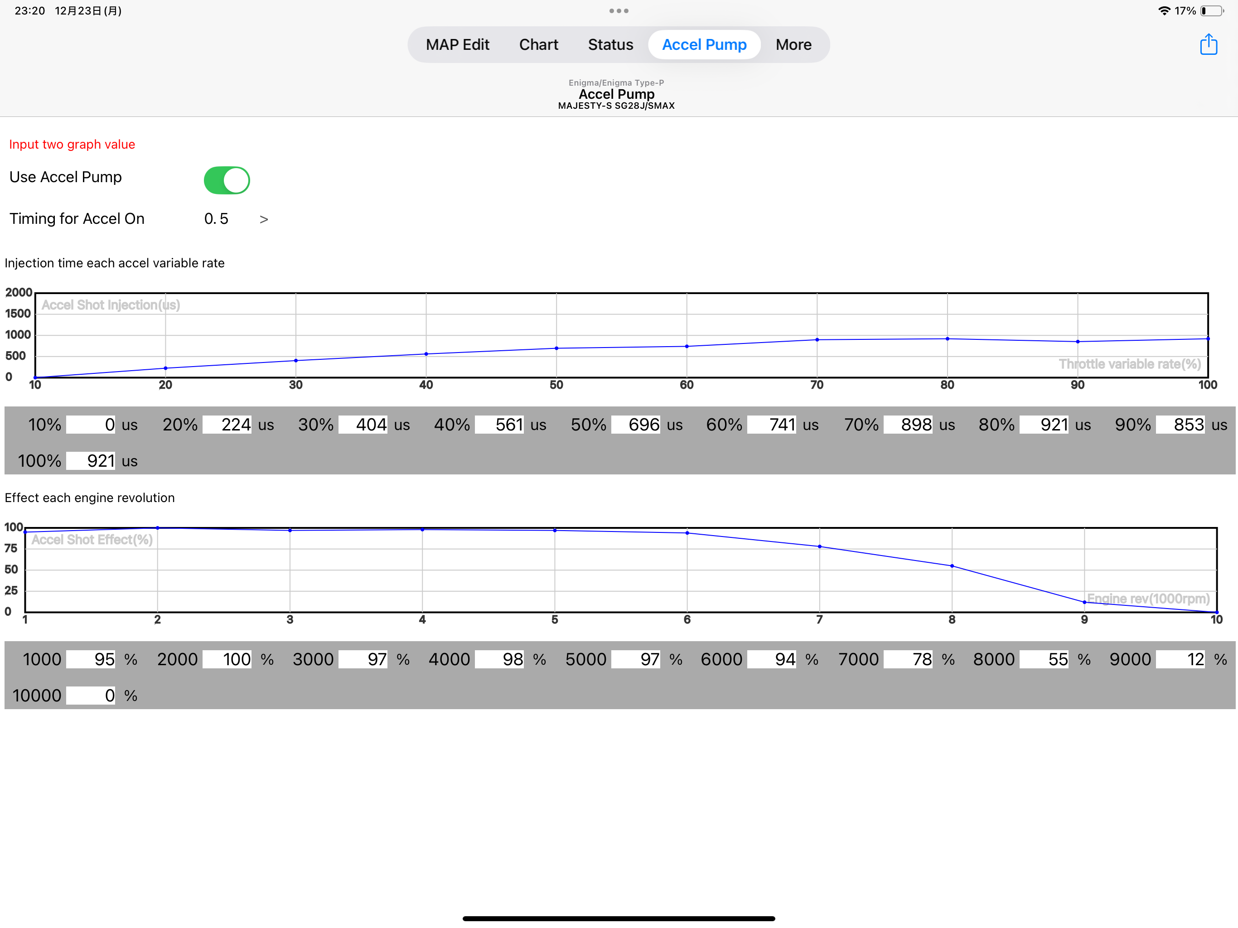The image size is (1238, 928).
Task: Tap the share icon in top-right corner
Action: click(1209, 43)
